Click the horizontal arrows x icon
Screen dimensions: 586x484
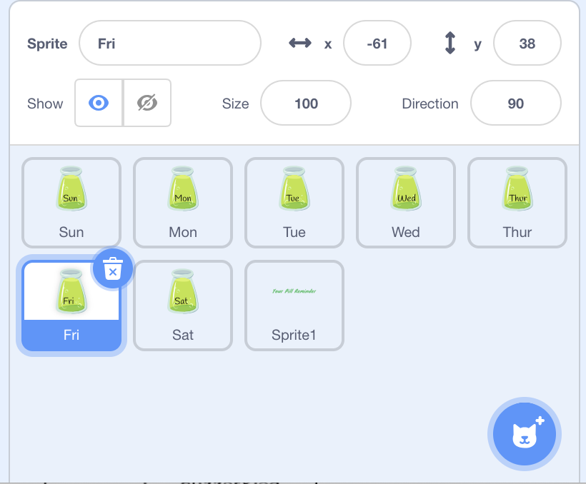click(x=300, y=44)
